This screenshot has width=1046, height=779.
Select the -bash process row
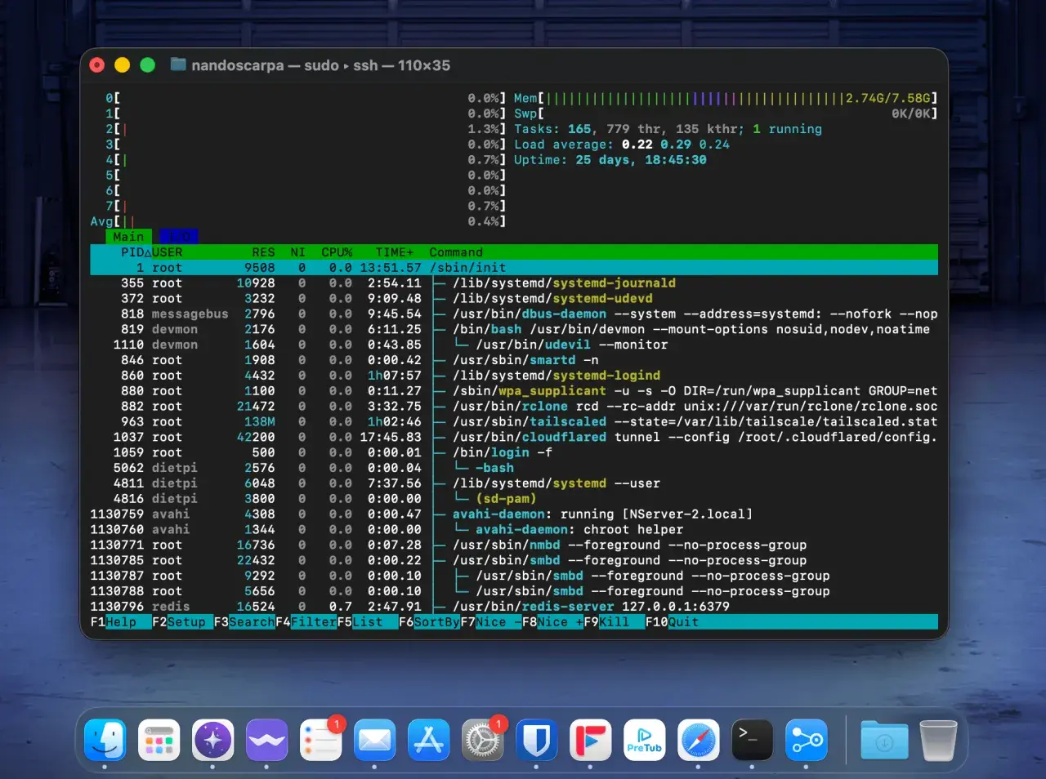coord(514,468)
